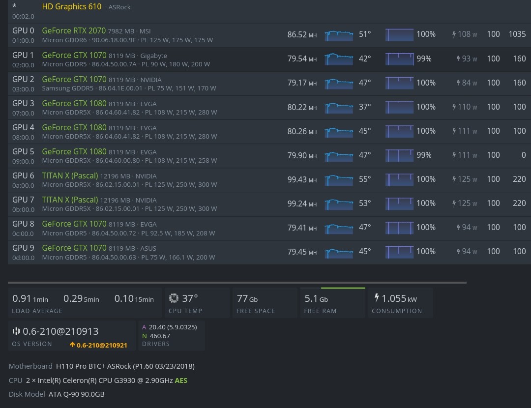
Task: Click the hashrate mini chart for GPU 2
Action: pos(339,83)
